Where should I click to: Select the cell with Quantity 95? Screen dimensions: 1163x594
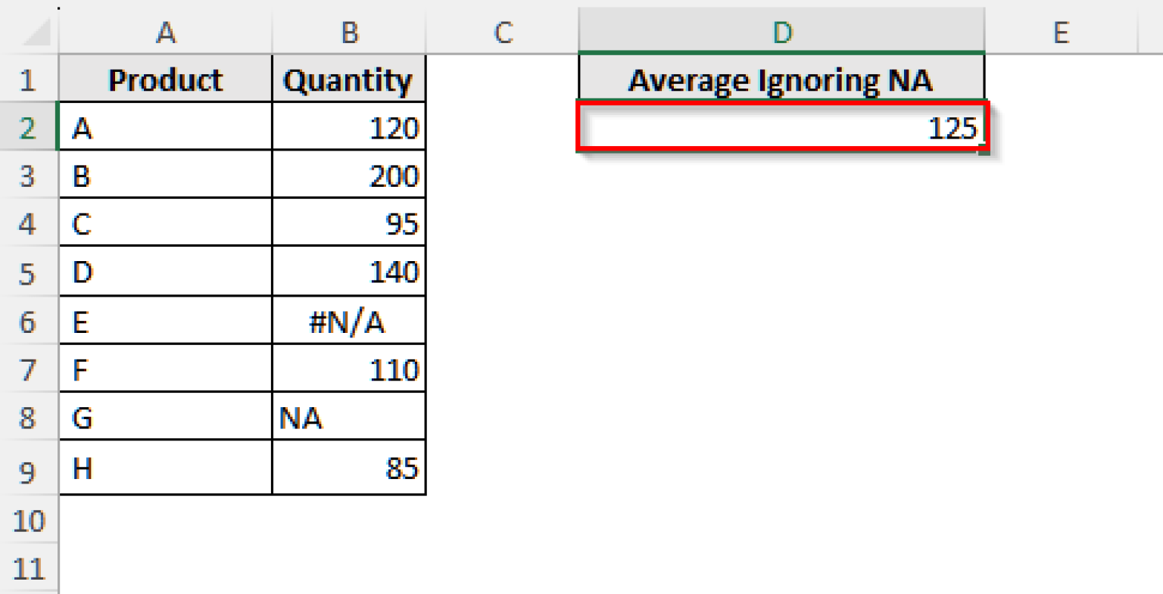[348, 224]
